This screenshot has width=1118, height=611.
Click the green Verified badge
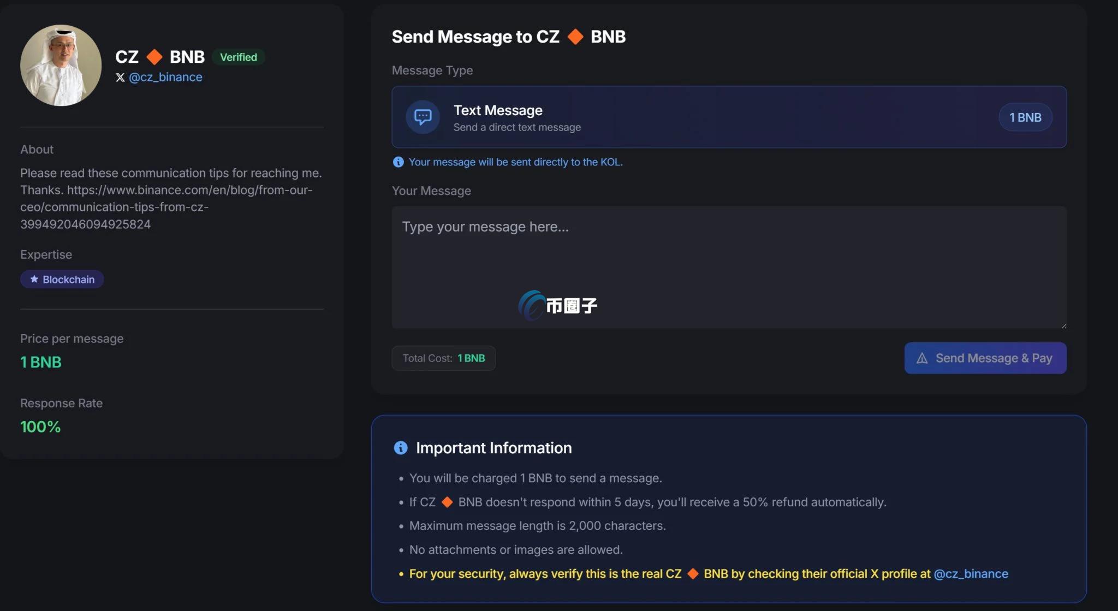[x=238, y=57]
